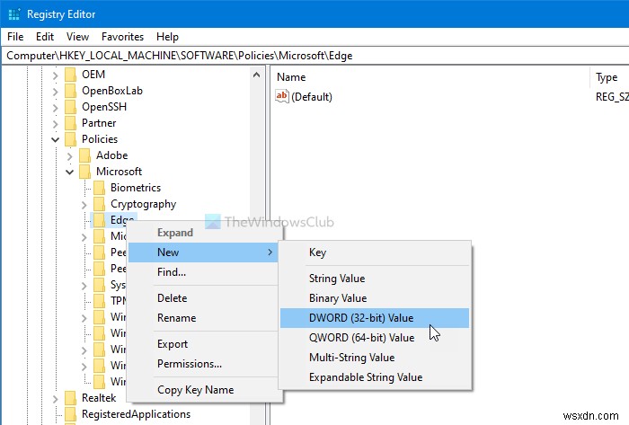This screenshot has height=425, width=629.
Task: Click the RegisteredApplications folder icon
Action: pos(70,414)
